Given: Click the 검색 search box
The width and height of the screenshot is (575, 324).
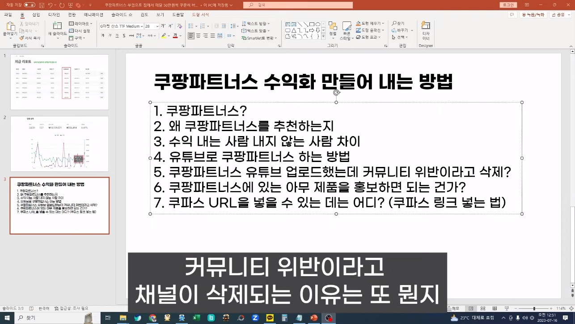Looking at the screenshot, I should coord(298,5).
